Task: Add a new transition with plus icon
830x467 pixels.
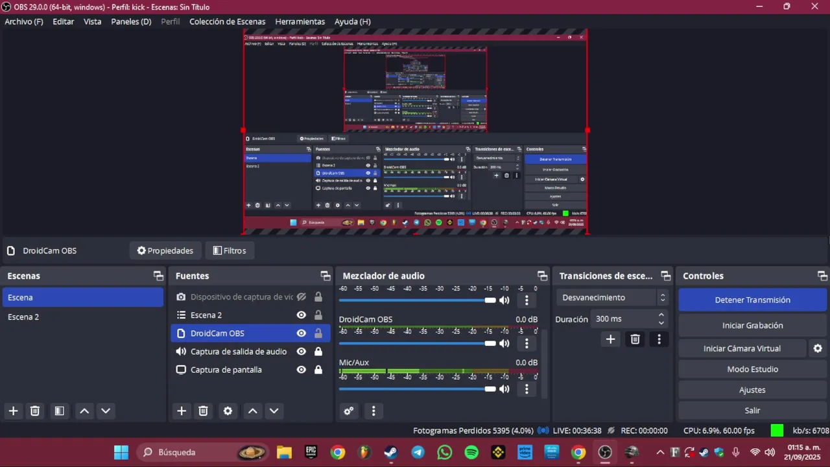Action: [610, 339]
